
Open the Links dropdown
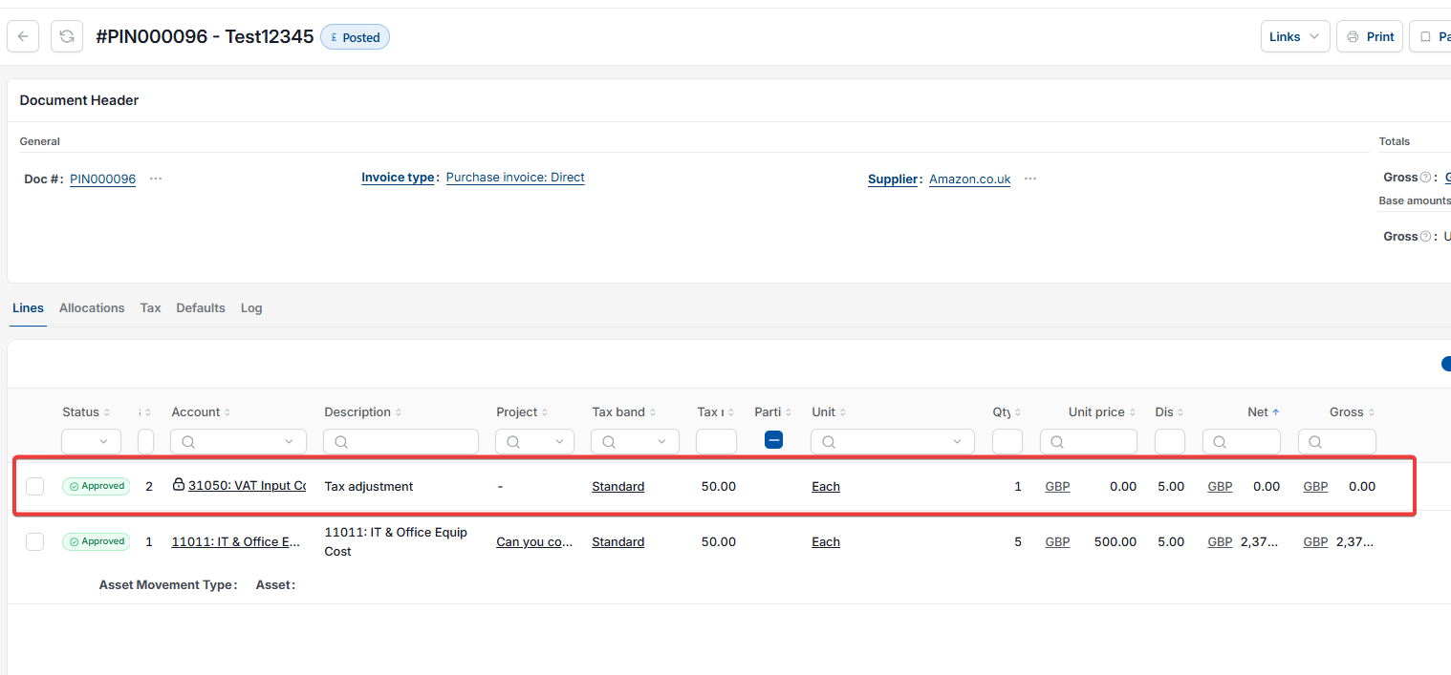tap(1295, 36)
